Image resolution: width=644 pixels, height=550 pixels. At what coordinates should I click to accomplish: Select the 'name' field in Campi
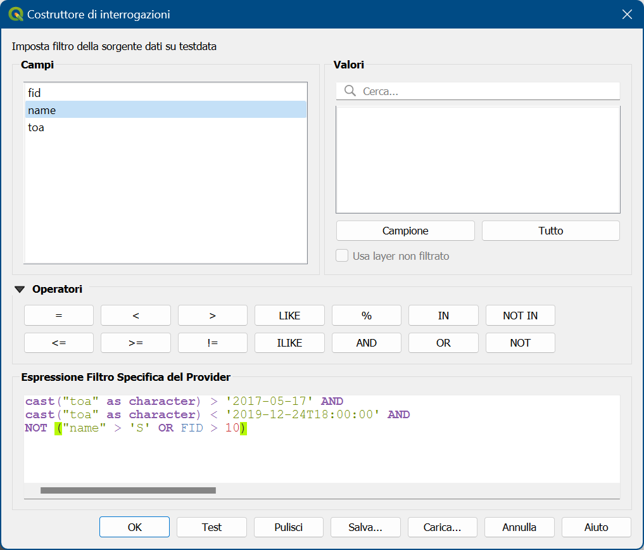[x=165, y=110]
